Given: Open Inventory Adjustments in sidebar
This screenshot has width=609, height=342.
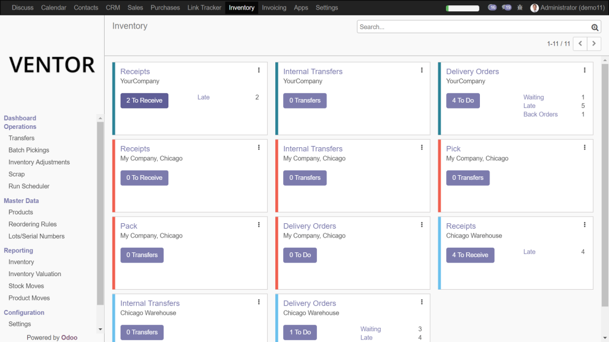Looking at the screenshot, I should tap(39, 162).
